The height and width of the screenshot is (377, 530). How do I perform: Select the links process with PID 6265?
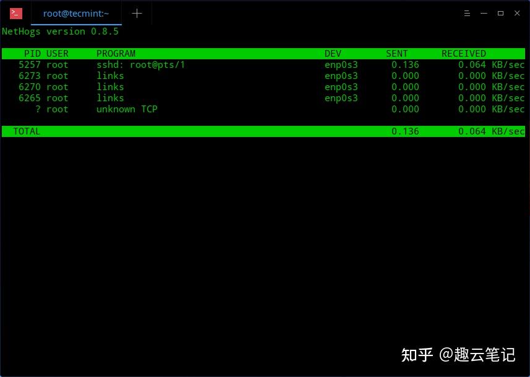pyautogui.click(x=110, y=97)
